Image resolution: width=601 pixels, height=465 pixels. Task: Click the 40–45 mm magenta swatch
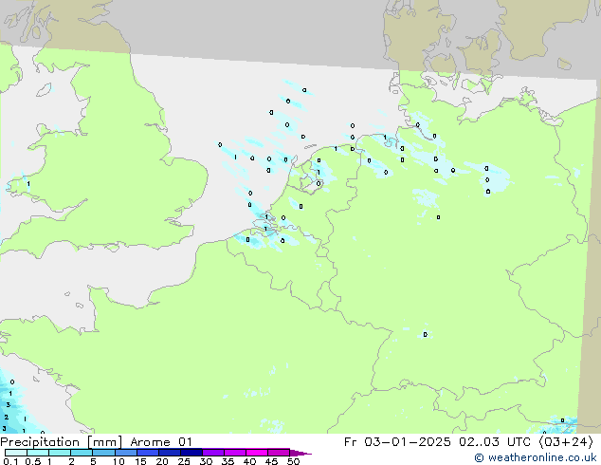pos(257,453)
